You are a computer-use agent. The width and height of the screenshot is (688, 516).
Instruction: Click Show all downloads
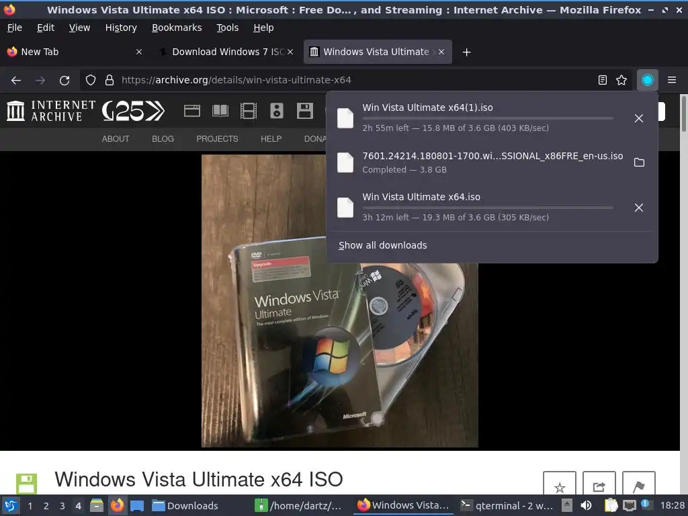click(x=382, y=245)
